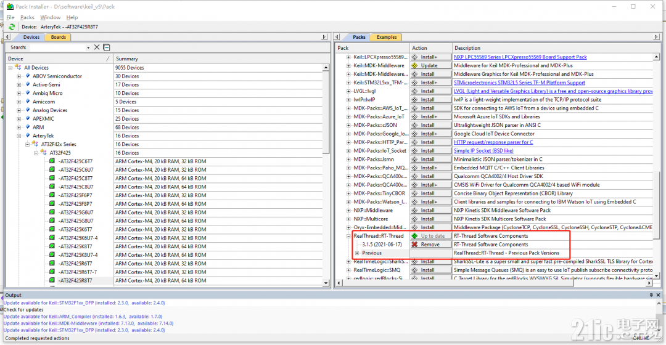Image resolution: width=666 pixels, height=345 pixels.
Task: Click the 'Completed requested actions' status text
Action: coord(36,338)
